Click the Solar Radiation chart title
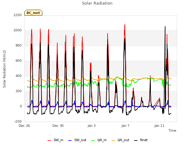The height and width of the screenshot is (146, 195). 97,3
